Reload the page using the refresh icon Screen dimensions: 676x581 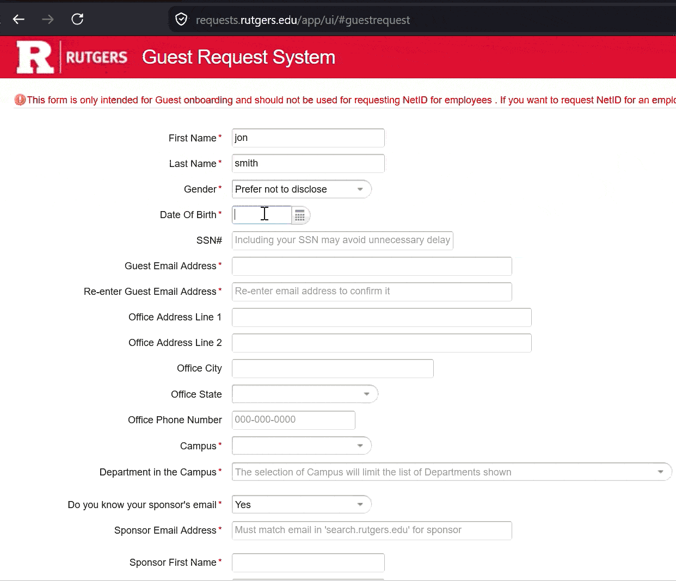click(77, 20)
